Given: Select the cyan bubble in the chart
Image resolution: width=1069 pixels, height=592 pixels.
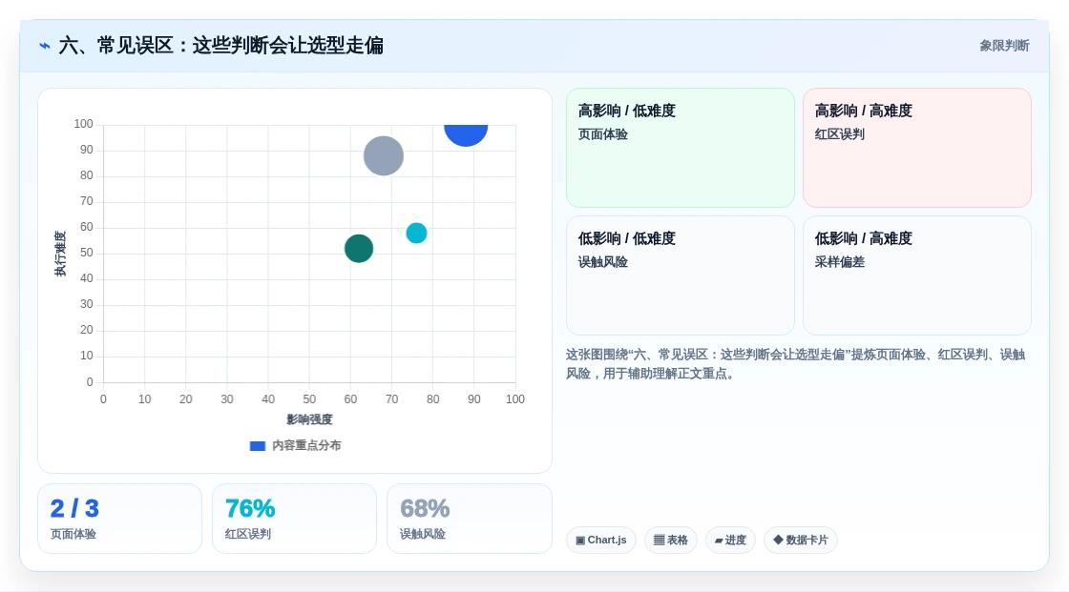Looking at the screenshot, I should (416, 233).
